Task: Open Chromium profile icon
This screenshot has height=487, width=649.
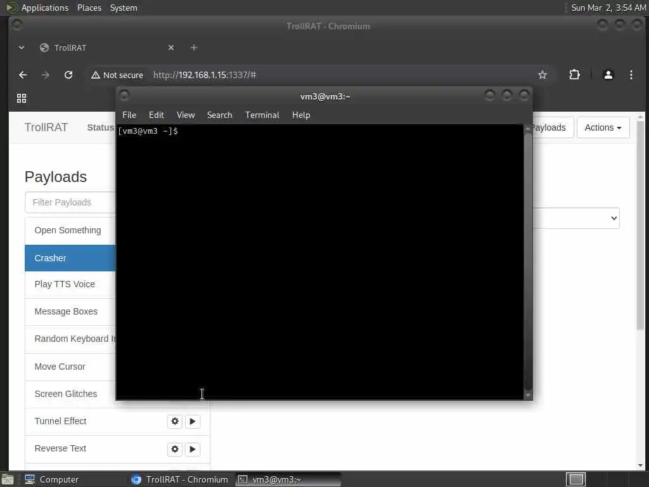Action: pos(608,75)
